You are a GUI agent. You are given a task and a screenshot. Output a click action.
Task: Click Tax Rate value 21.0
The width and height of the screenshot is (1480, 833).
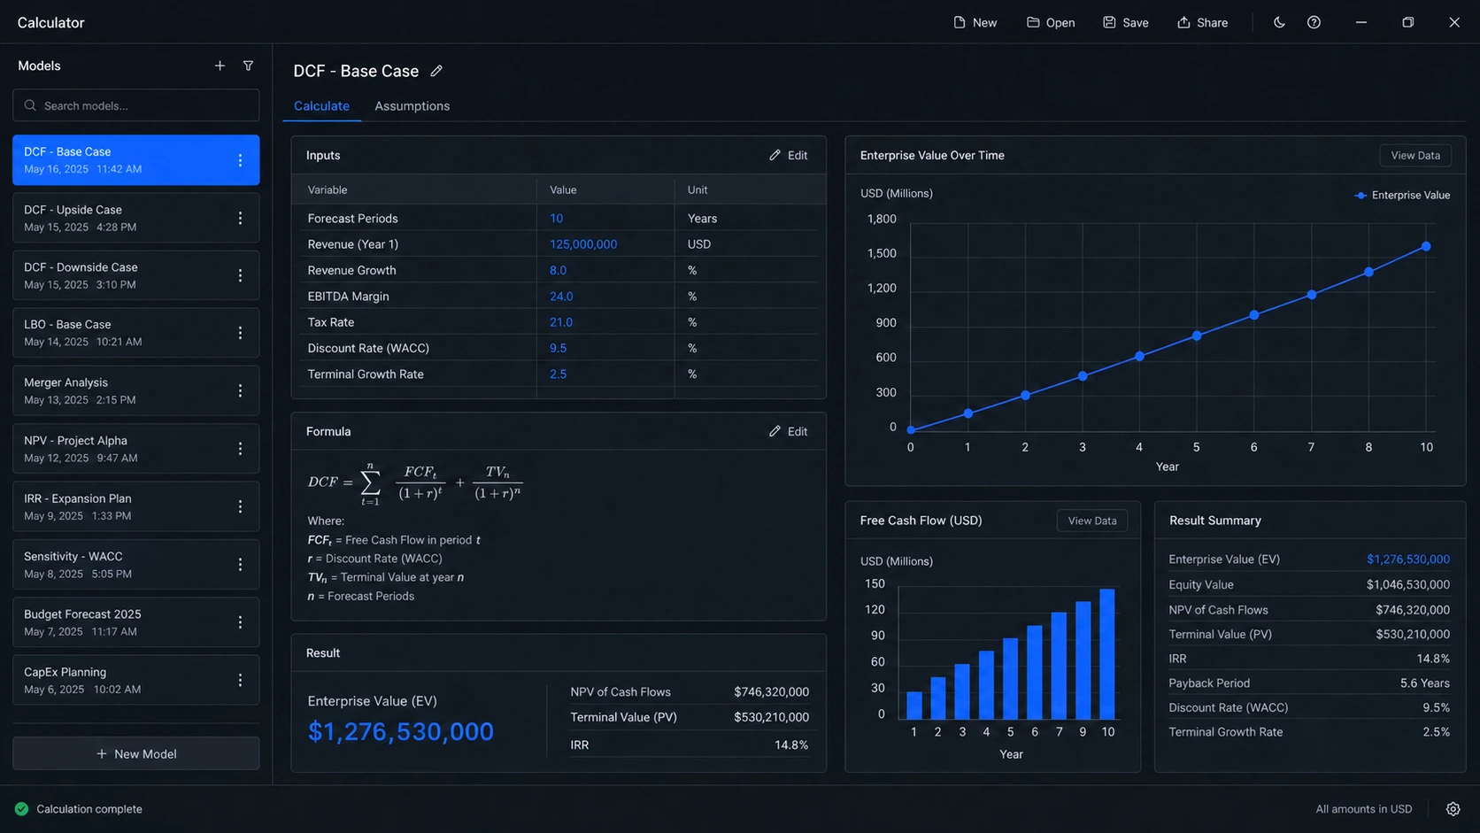coord(561,322)
